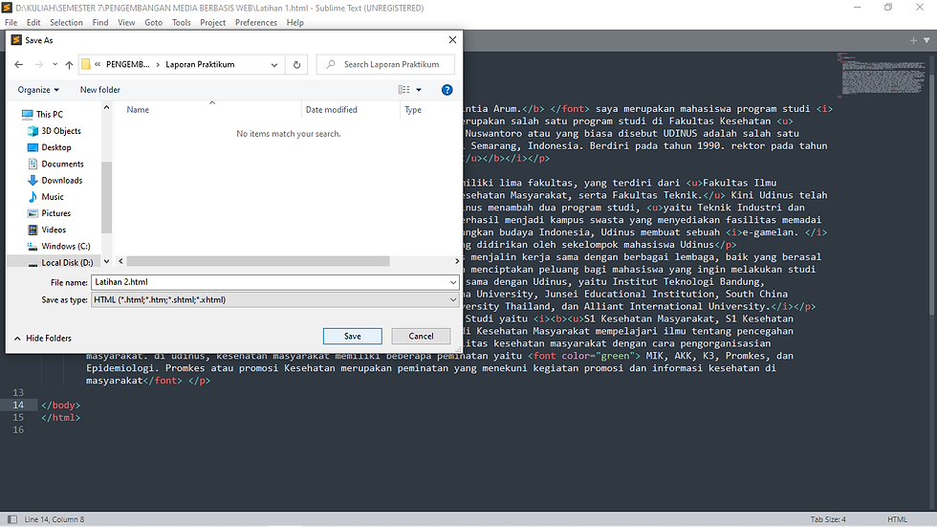This screenshot has height=527, width=937.
Task: Click the file list horizontal scrollbar
Action: click(x=258, y=261)
